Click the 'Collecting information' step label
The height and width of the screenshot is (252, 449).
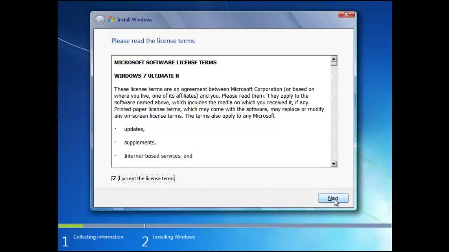(98, 237)
